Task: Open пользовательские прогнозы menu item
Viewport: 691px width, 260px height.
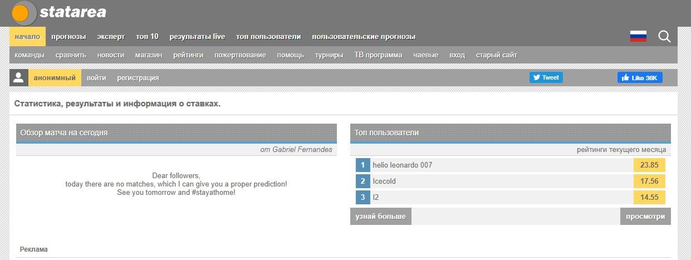Action: tap(364, 37)
